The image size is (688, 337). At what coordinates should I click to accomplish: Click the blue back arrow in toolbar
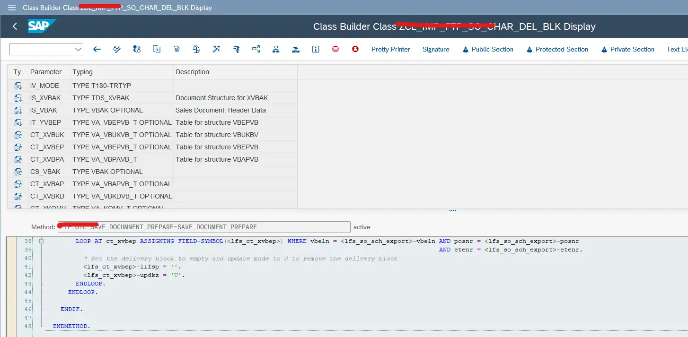point(97,49)
